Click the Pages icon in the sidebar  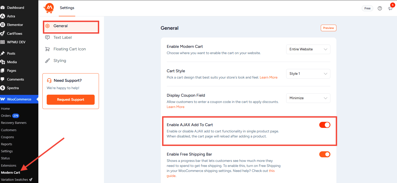(3, 70)
